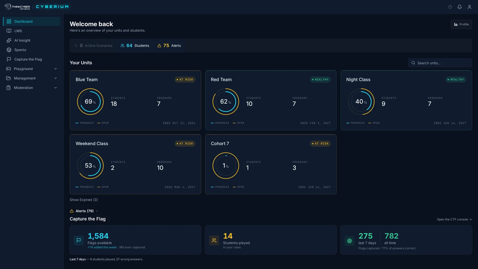478x269 pixels.
Task: Focus the Search units field
Action: (440, 63)
